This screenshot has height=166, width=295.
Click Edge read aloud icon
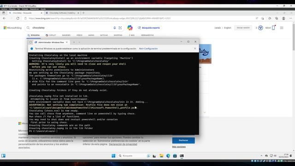click(257, 18)
